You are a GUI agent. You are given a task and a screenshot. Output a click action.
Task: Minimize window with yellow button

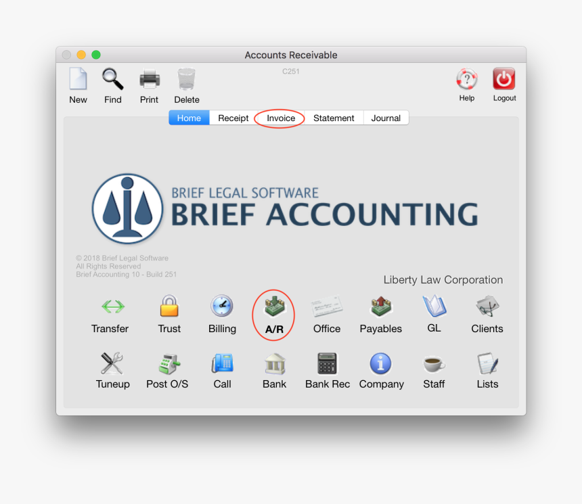coord(81,55)
